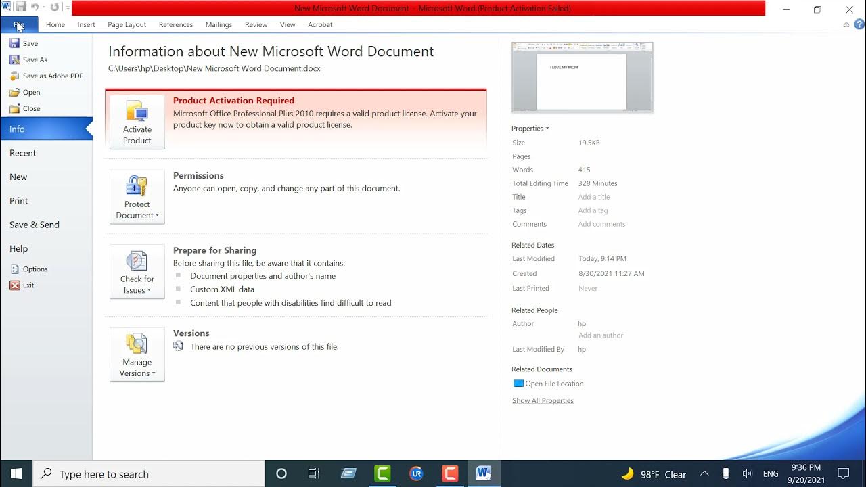Click the Open folder icon
This screenshot has width=866, height=487.
point(14,92)
